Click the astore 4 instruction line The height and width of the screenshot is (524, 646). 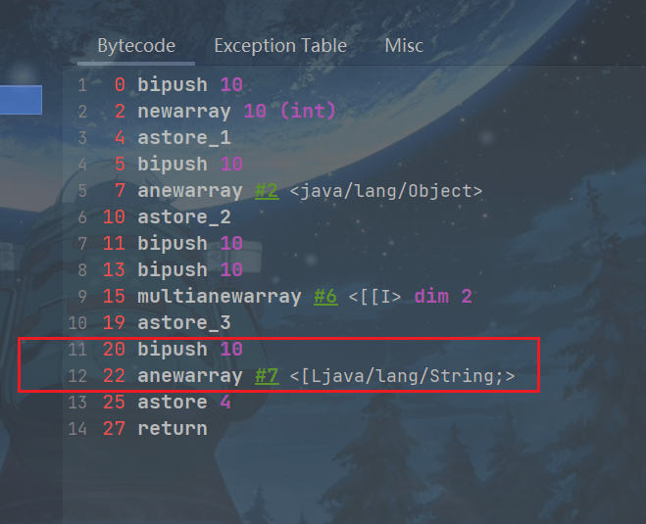click(x=183, y=403)
